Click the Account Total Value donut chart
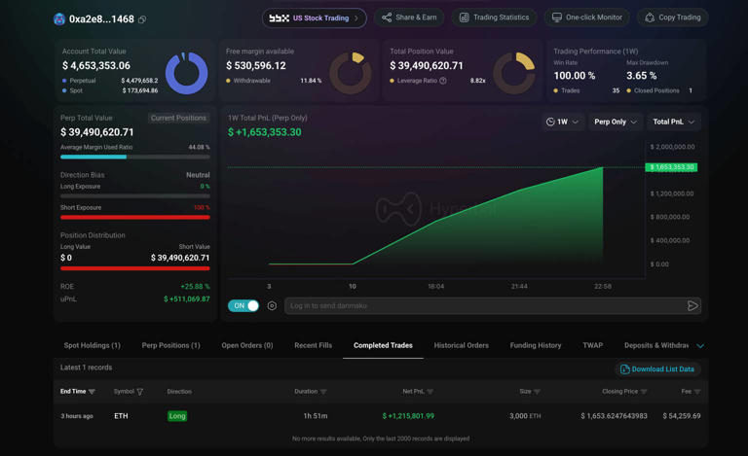The image size is (748, 456). click(187, 73)
